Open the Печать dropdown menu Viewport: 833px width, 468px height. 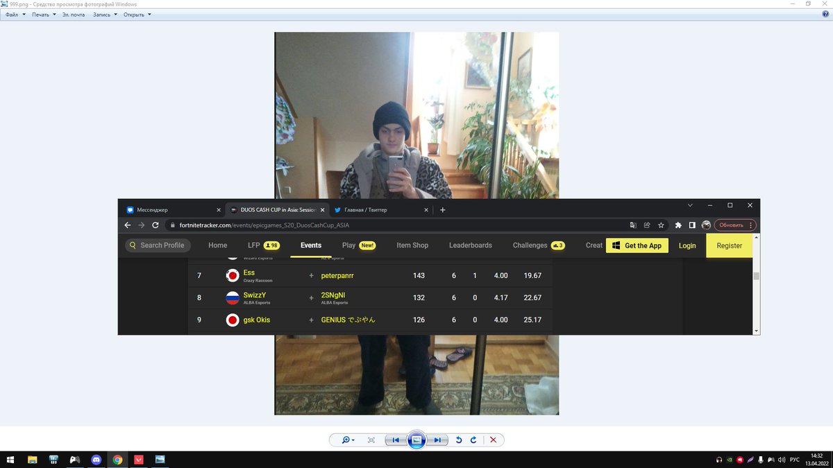coord(44,15)
